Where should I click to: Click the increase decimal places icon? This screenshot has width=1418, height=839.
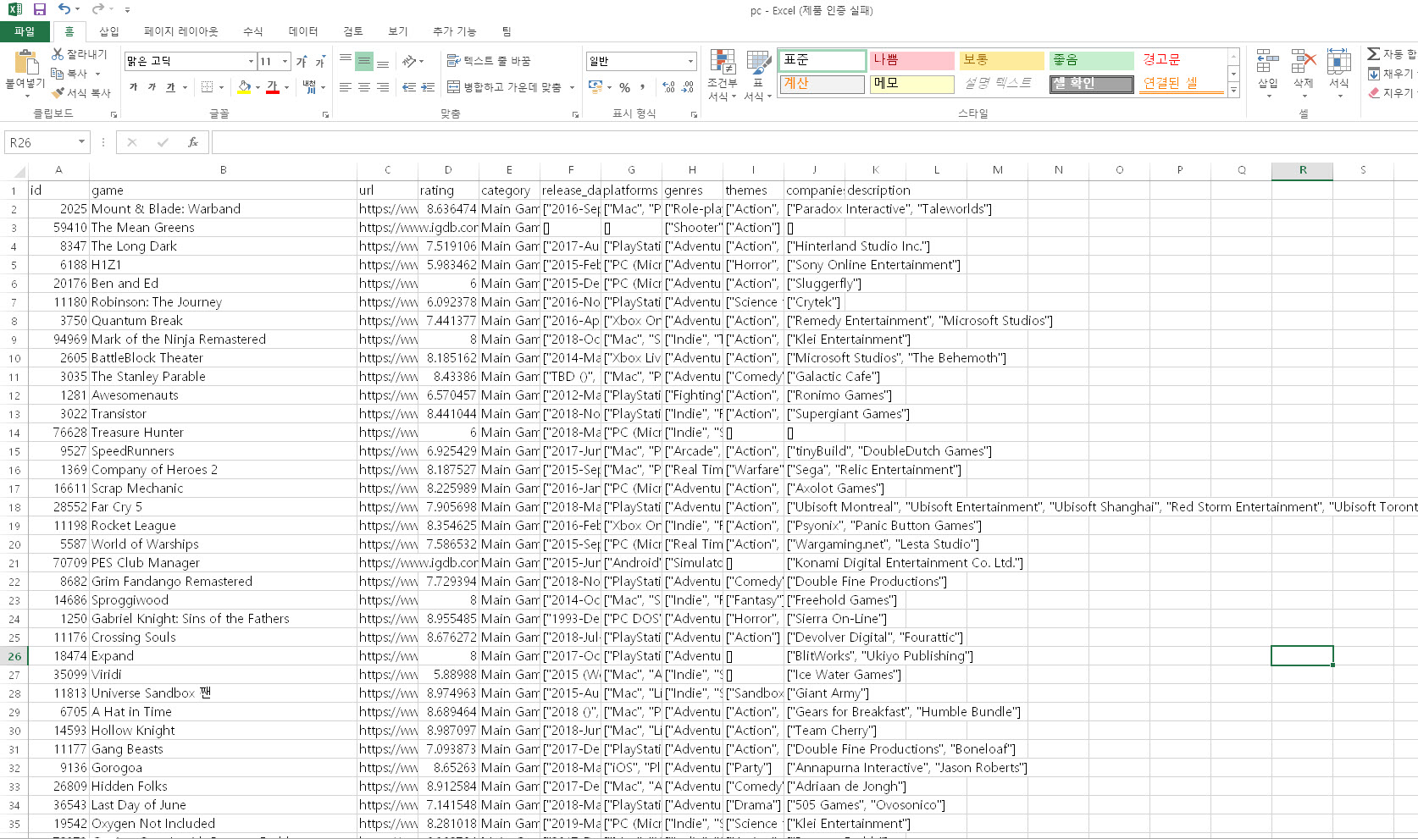668,87
